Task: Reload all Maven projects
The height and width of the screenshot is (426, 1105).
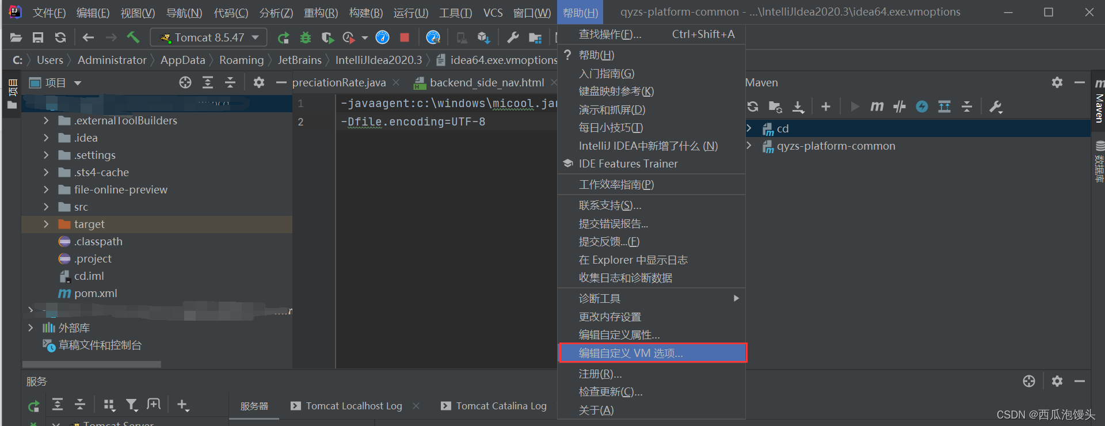Action: 753,106
